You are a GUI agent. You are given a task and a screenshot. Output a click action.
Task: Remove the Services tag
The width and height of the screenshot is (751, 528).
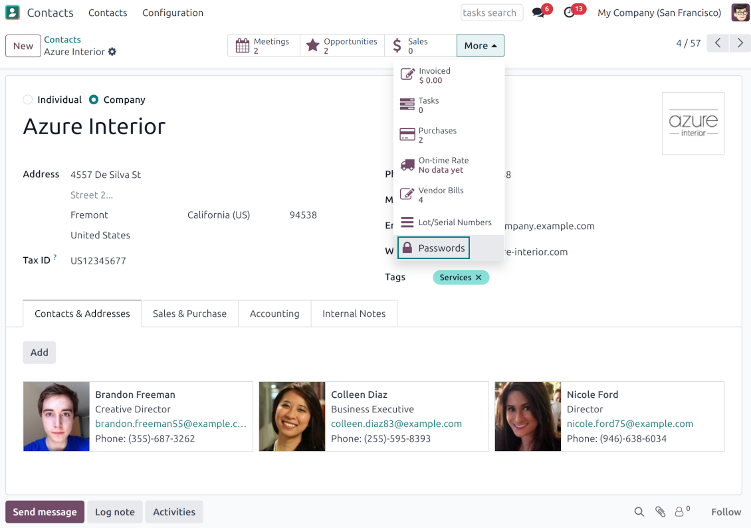pos(479,278)
